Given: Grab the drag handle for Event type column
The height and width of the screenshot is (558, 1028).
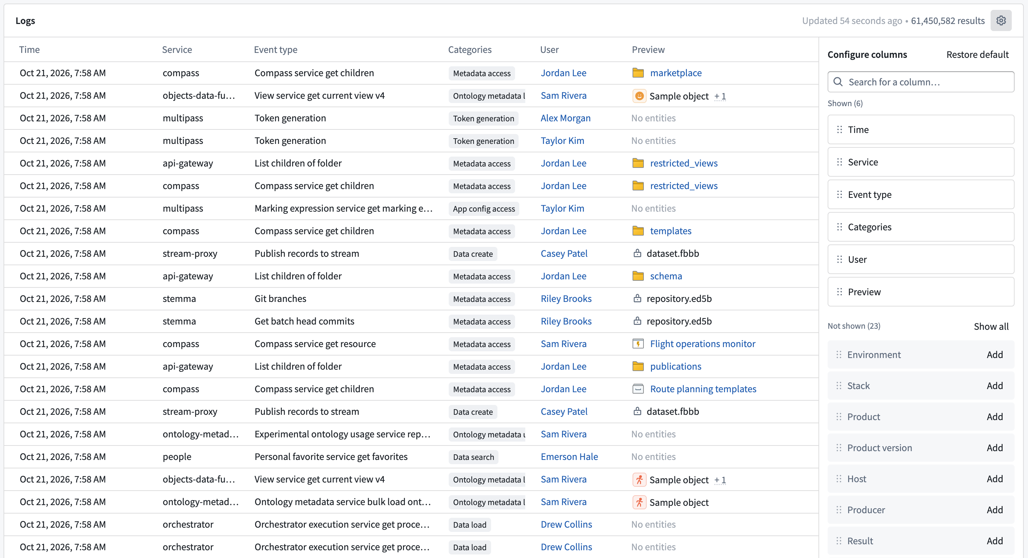Looking at the screenshot, I should [x=839, y=195].
